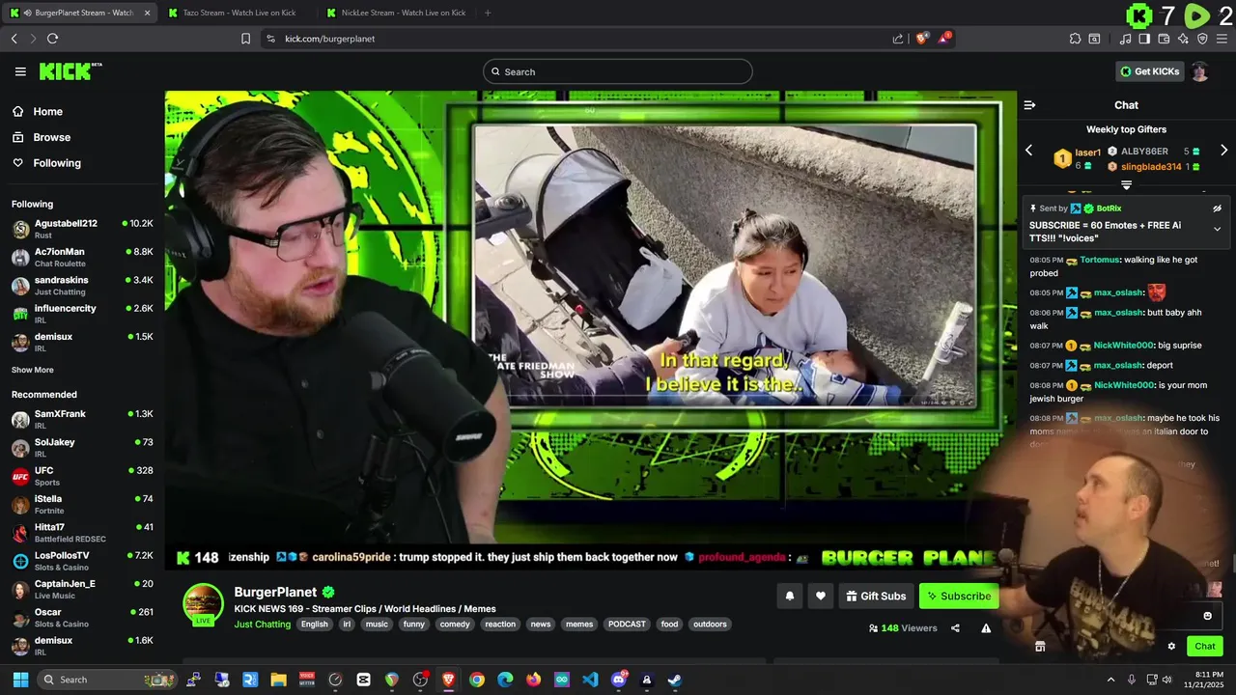Switch to the Tazo Stream tab

click(x=237, y=13)
